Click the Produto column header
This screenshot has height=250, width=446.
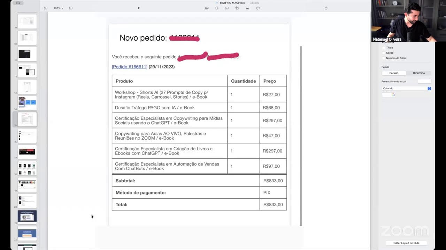169,81
